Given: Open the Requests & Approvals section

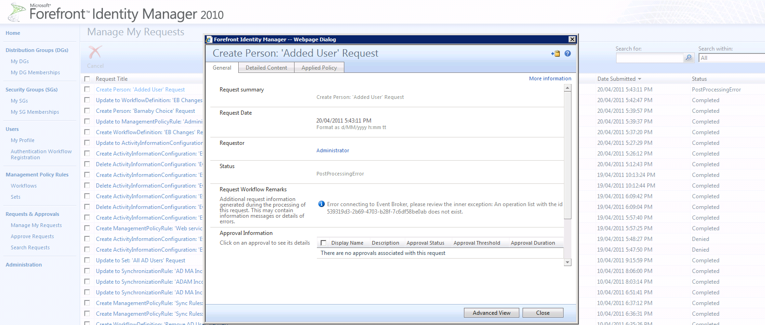Looking at the screenshot, I should 33,214.
